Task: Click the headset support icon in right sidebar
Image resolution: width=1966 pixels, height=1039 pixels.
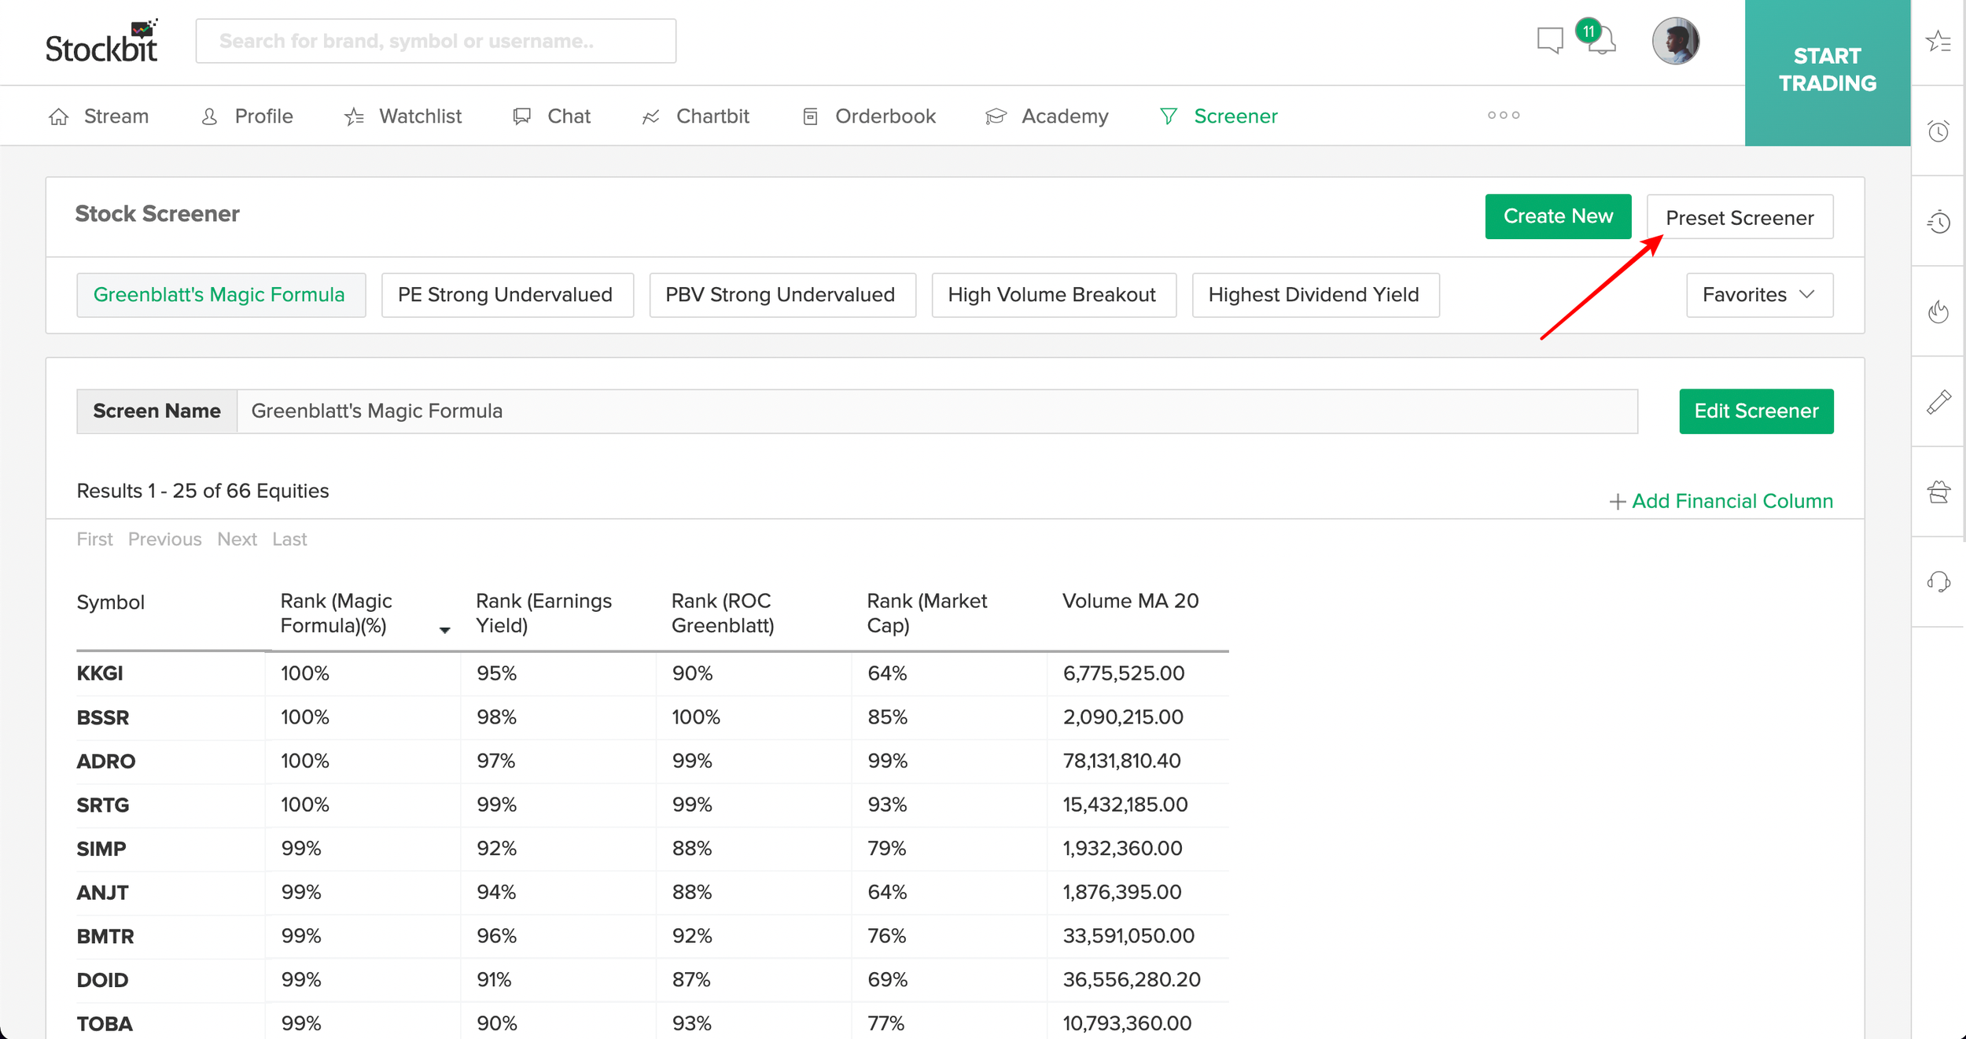Action: (x=1938, y=582)
